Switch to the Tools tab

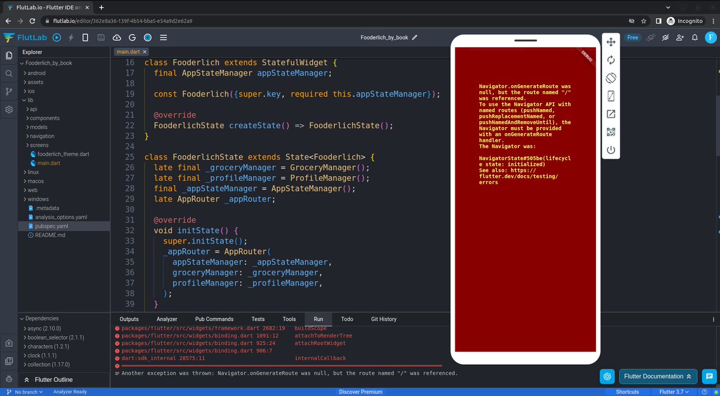click(289, 319)
